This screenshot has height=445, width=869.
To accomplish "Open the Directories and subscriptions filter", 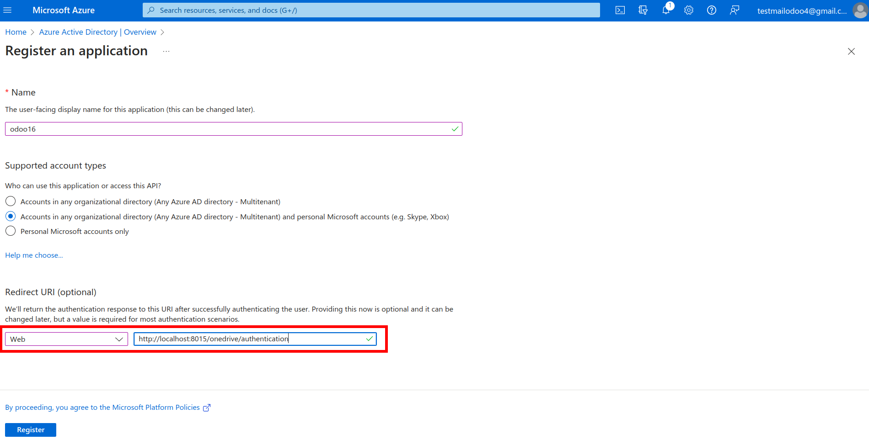I will pyautogui.click(x=643, y=10).
